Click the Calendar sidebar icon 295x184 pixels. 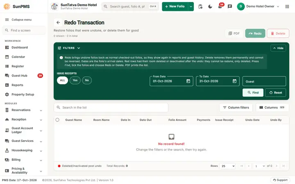[x=7, y=57]
